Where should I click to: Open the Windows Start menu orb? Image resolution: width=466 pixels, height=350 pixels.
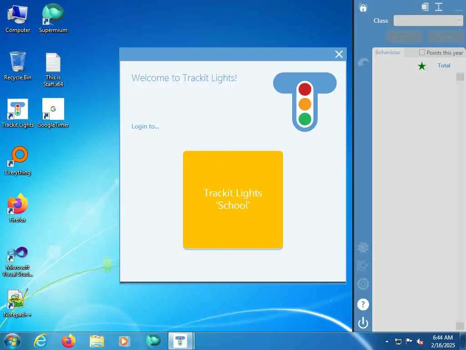coord(12,341)
